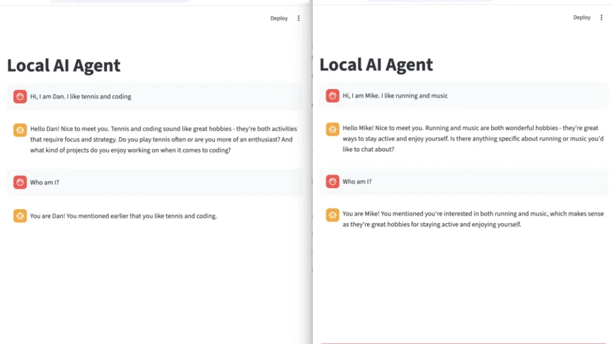The image size is (612, 344).
Task: Click user avatar beside 'Hi, I am Dan' message
Action: (x=20, y=96)
